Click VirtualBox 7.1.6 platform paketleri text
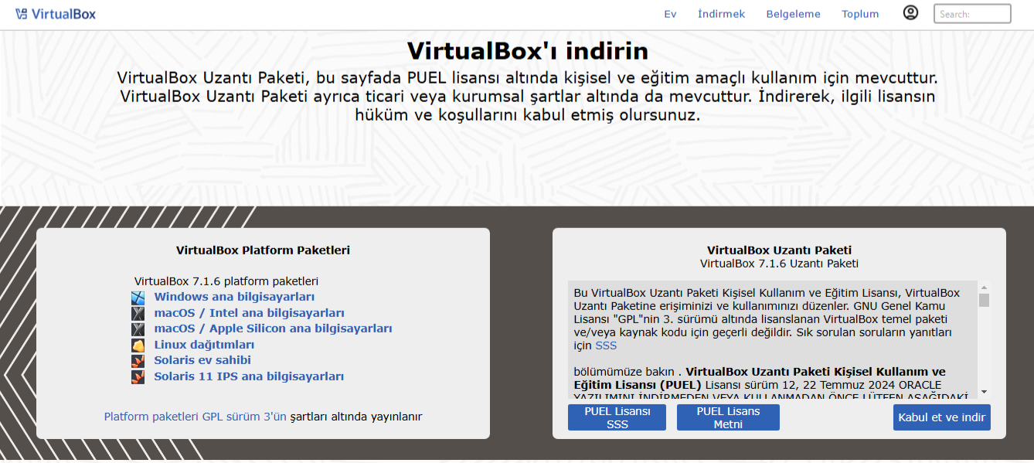The width and height of the screenshot is (1034, 463). pos(226,281)
